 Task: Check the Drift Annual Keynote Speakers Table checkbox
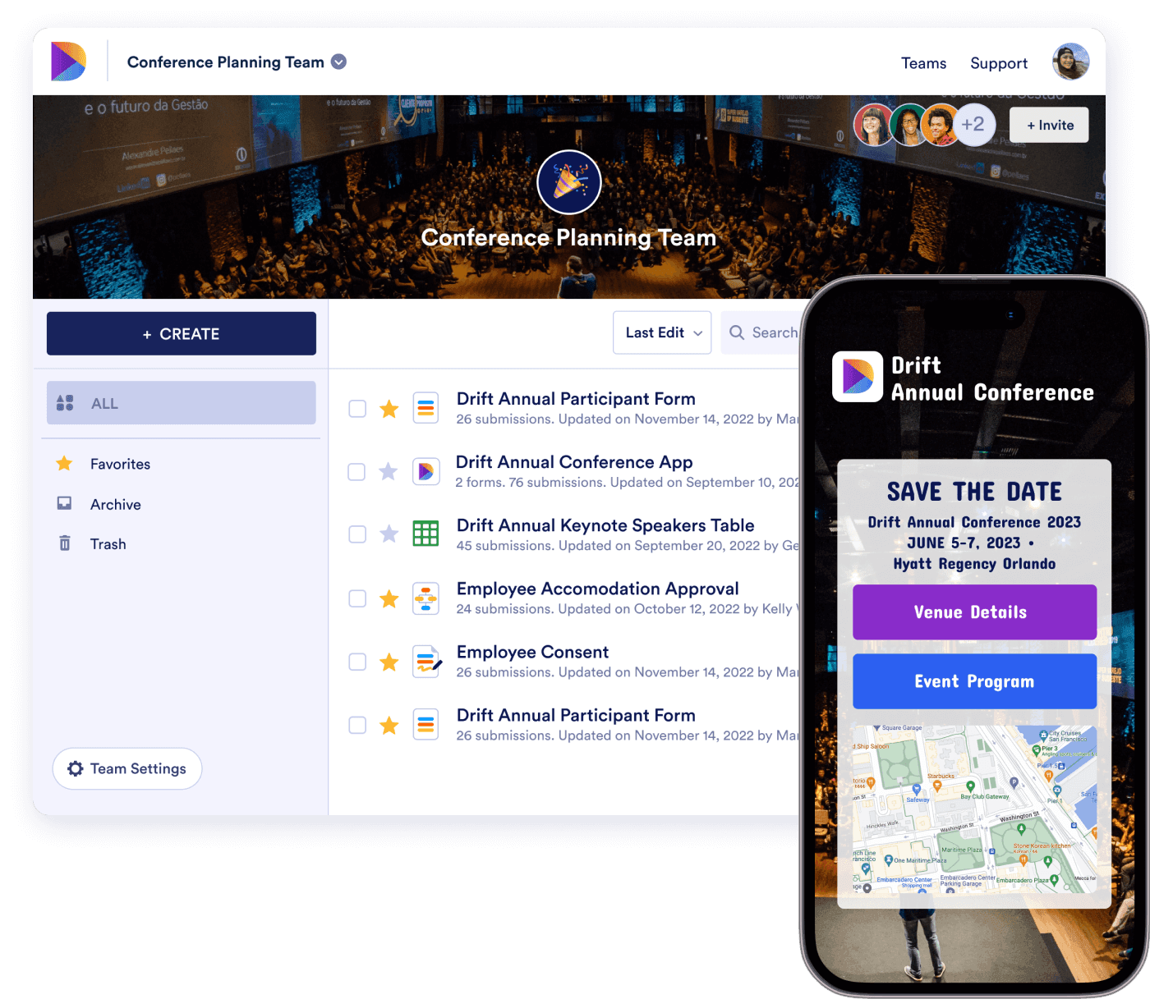pos(357,534)
